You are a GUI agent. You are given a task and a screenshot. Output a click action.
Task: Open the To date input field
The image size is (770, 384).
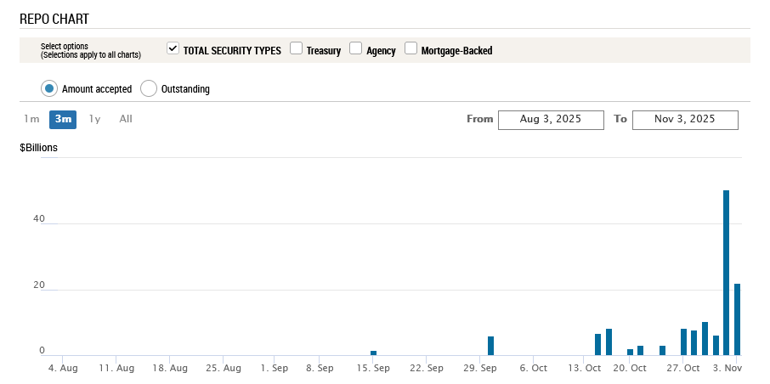click(x=685, y=120)
